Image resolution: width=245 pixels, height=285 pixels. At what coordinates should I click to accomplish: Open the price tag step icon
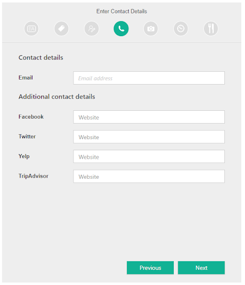pyautogui.click(x=61, y=28)
